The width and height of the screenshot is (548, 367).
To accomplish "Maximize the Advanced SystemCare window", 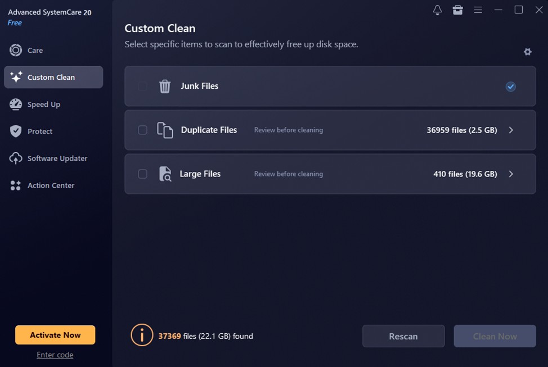I will (519, 10).
